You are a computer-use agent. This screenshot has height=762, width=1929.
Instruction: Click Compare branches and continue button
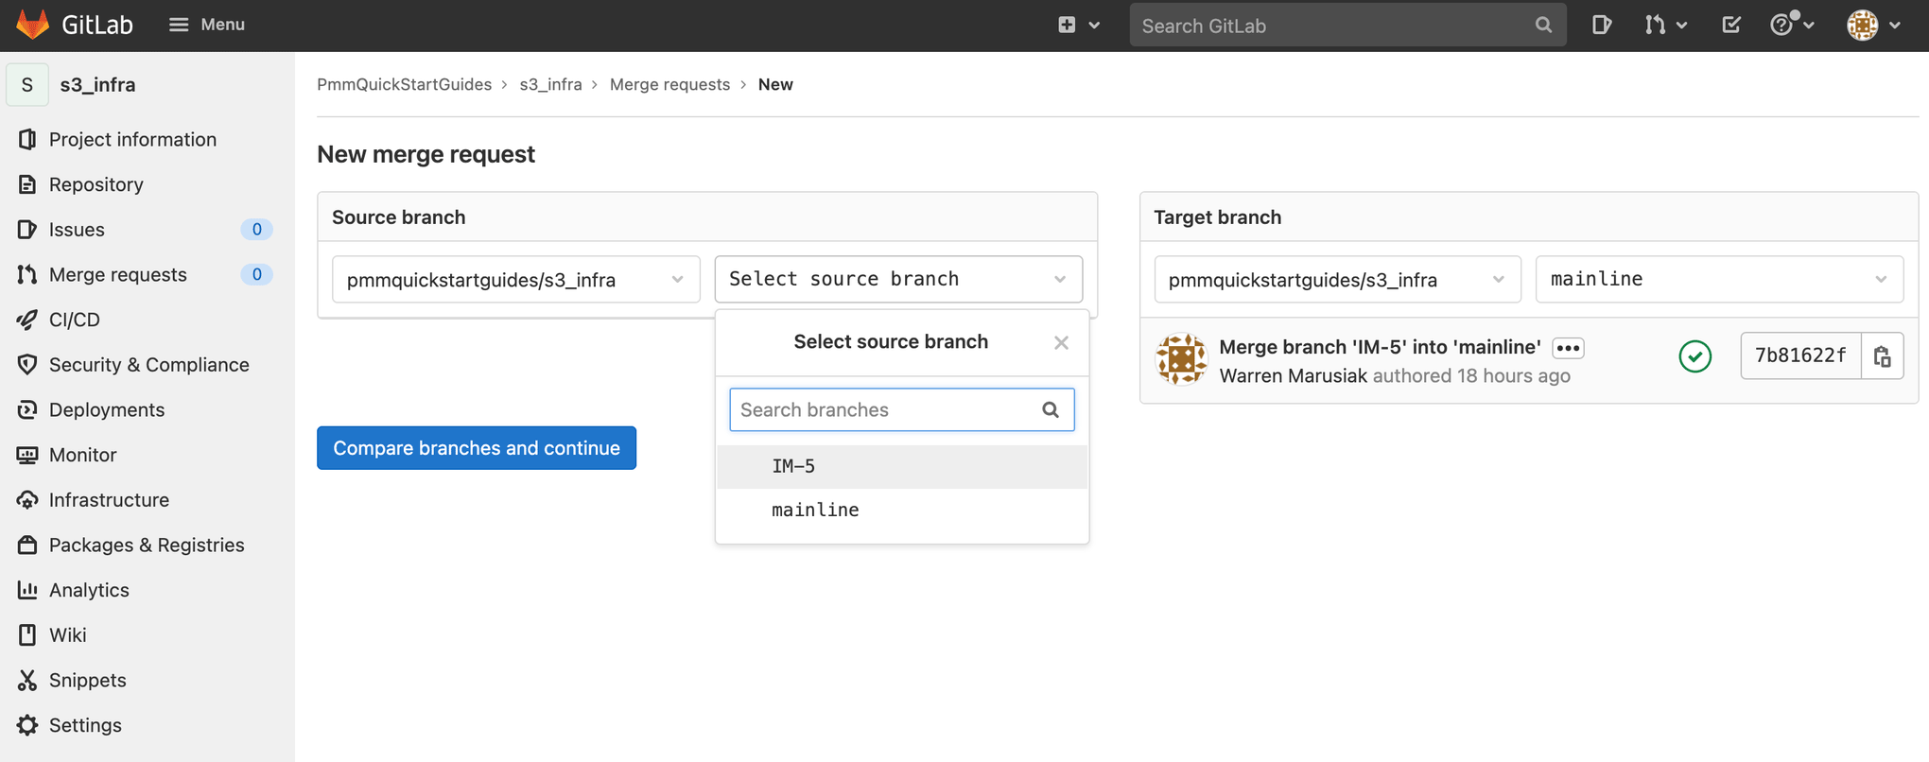pyautogui.click(x=477, y=448)
